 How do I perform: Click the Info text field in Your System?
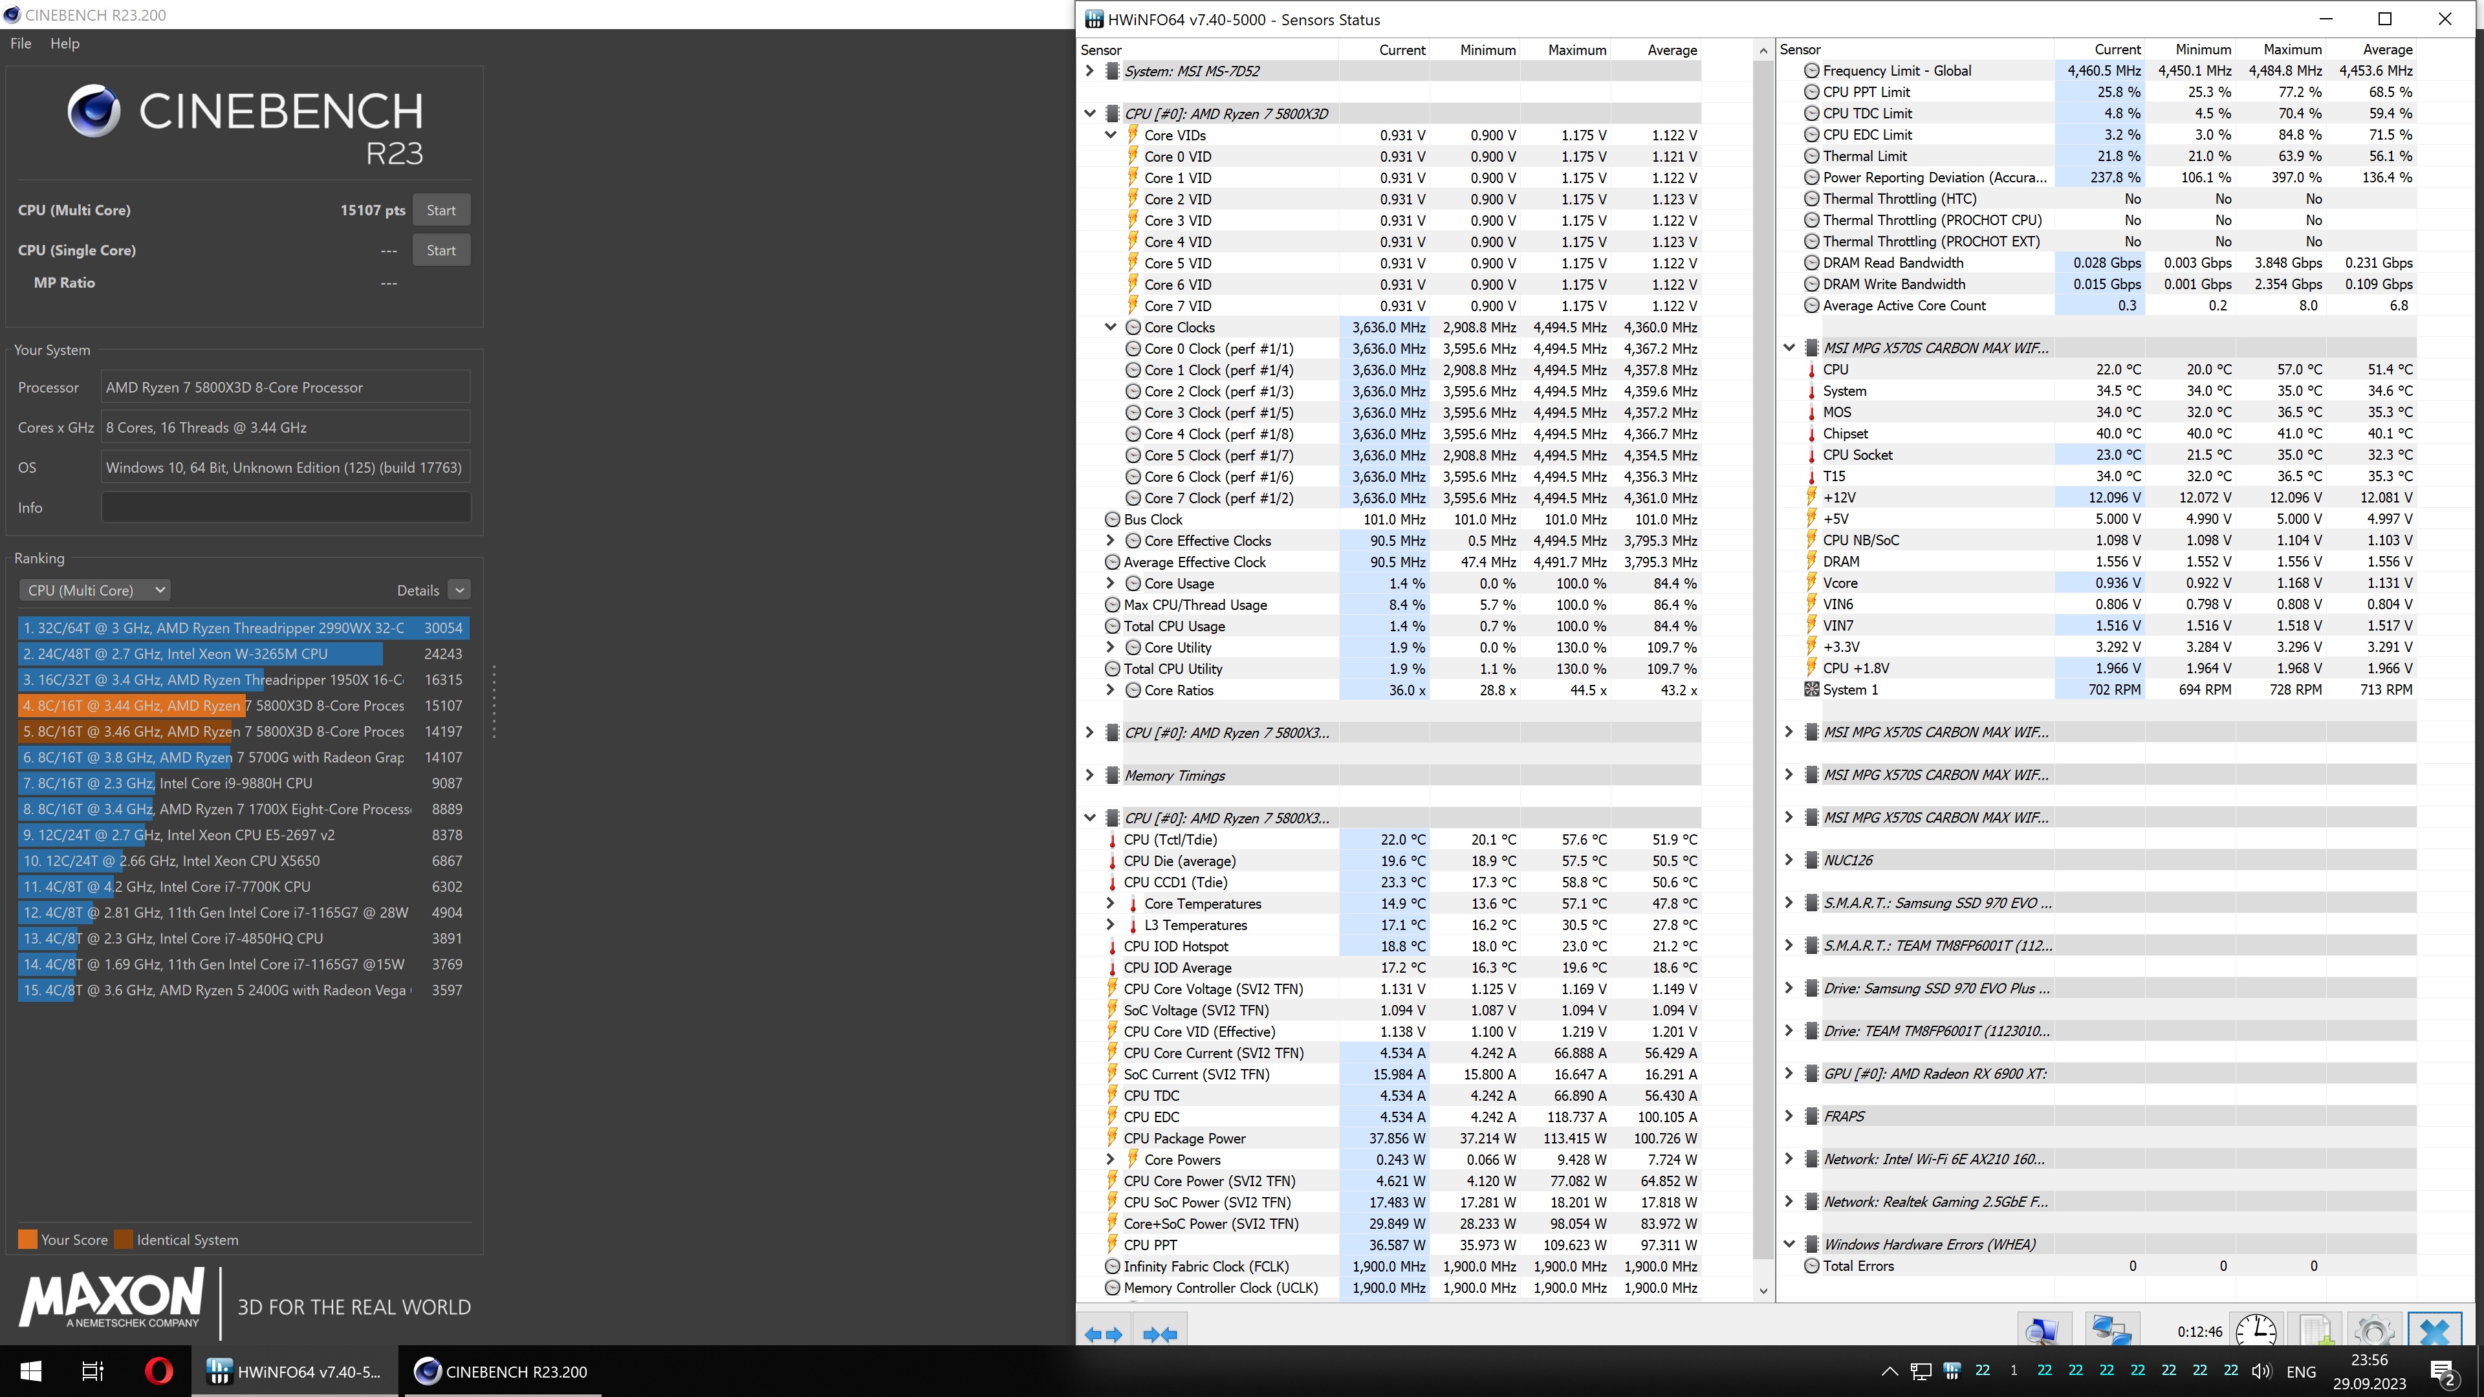point(285,508)
